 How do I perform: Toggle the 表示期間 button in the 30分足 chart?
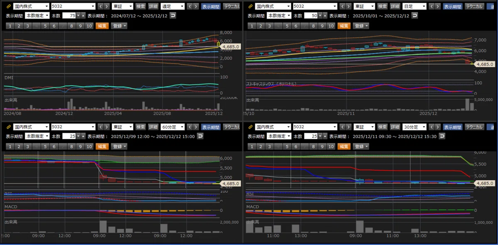tap(453, 127)
